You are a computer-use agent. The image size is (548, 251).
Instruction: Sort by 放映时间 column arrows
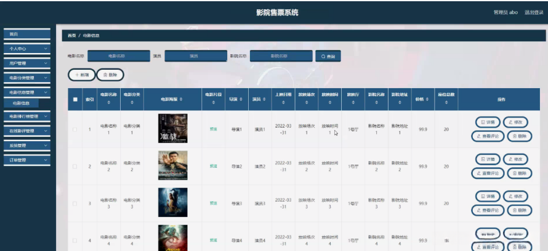pos(329,102)
